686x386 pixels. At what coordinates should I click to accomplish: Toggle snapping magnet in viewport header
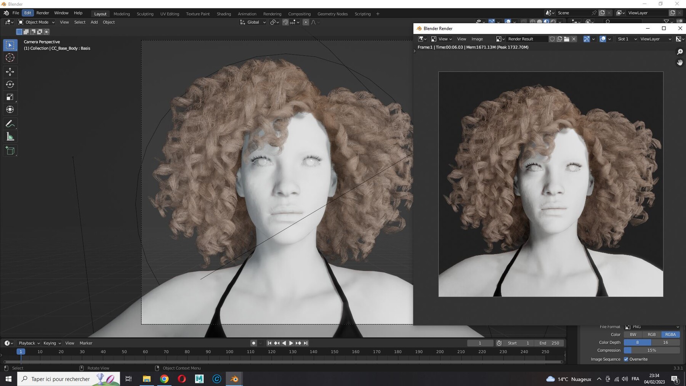pos(285,22)
